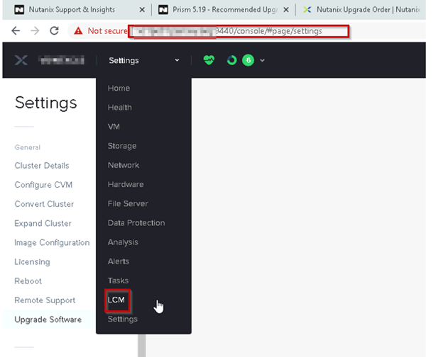Select Data Protection in the navigation menu
The height and width of the screenshot is (357, 443).
pos(136,223)
